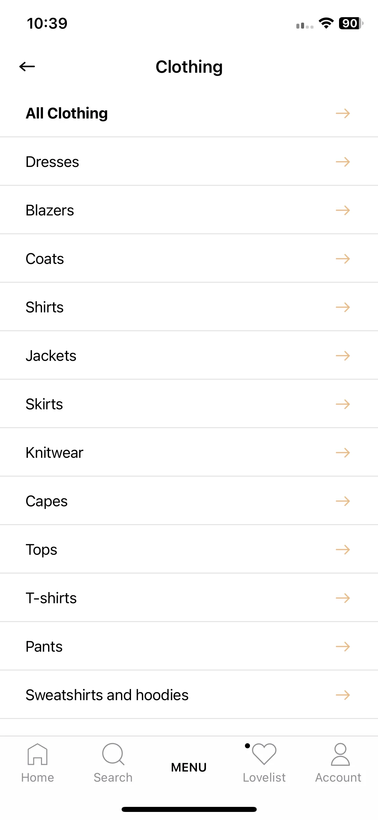Open the Skirts category
The image size is (378, 820).
coord(189,404)
